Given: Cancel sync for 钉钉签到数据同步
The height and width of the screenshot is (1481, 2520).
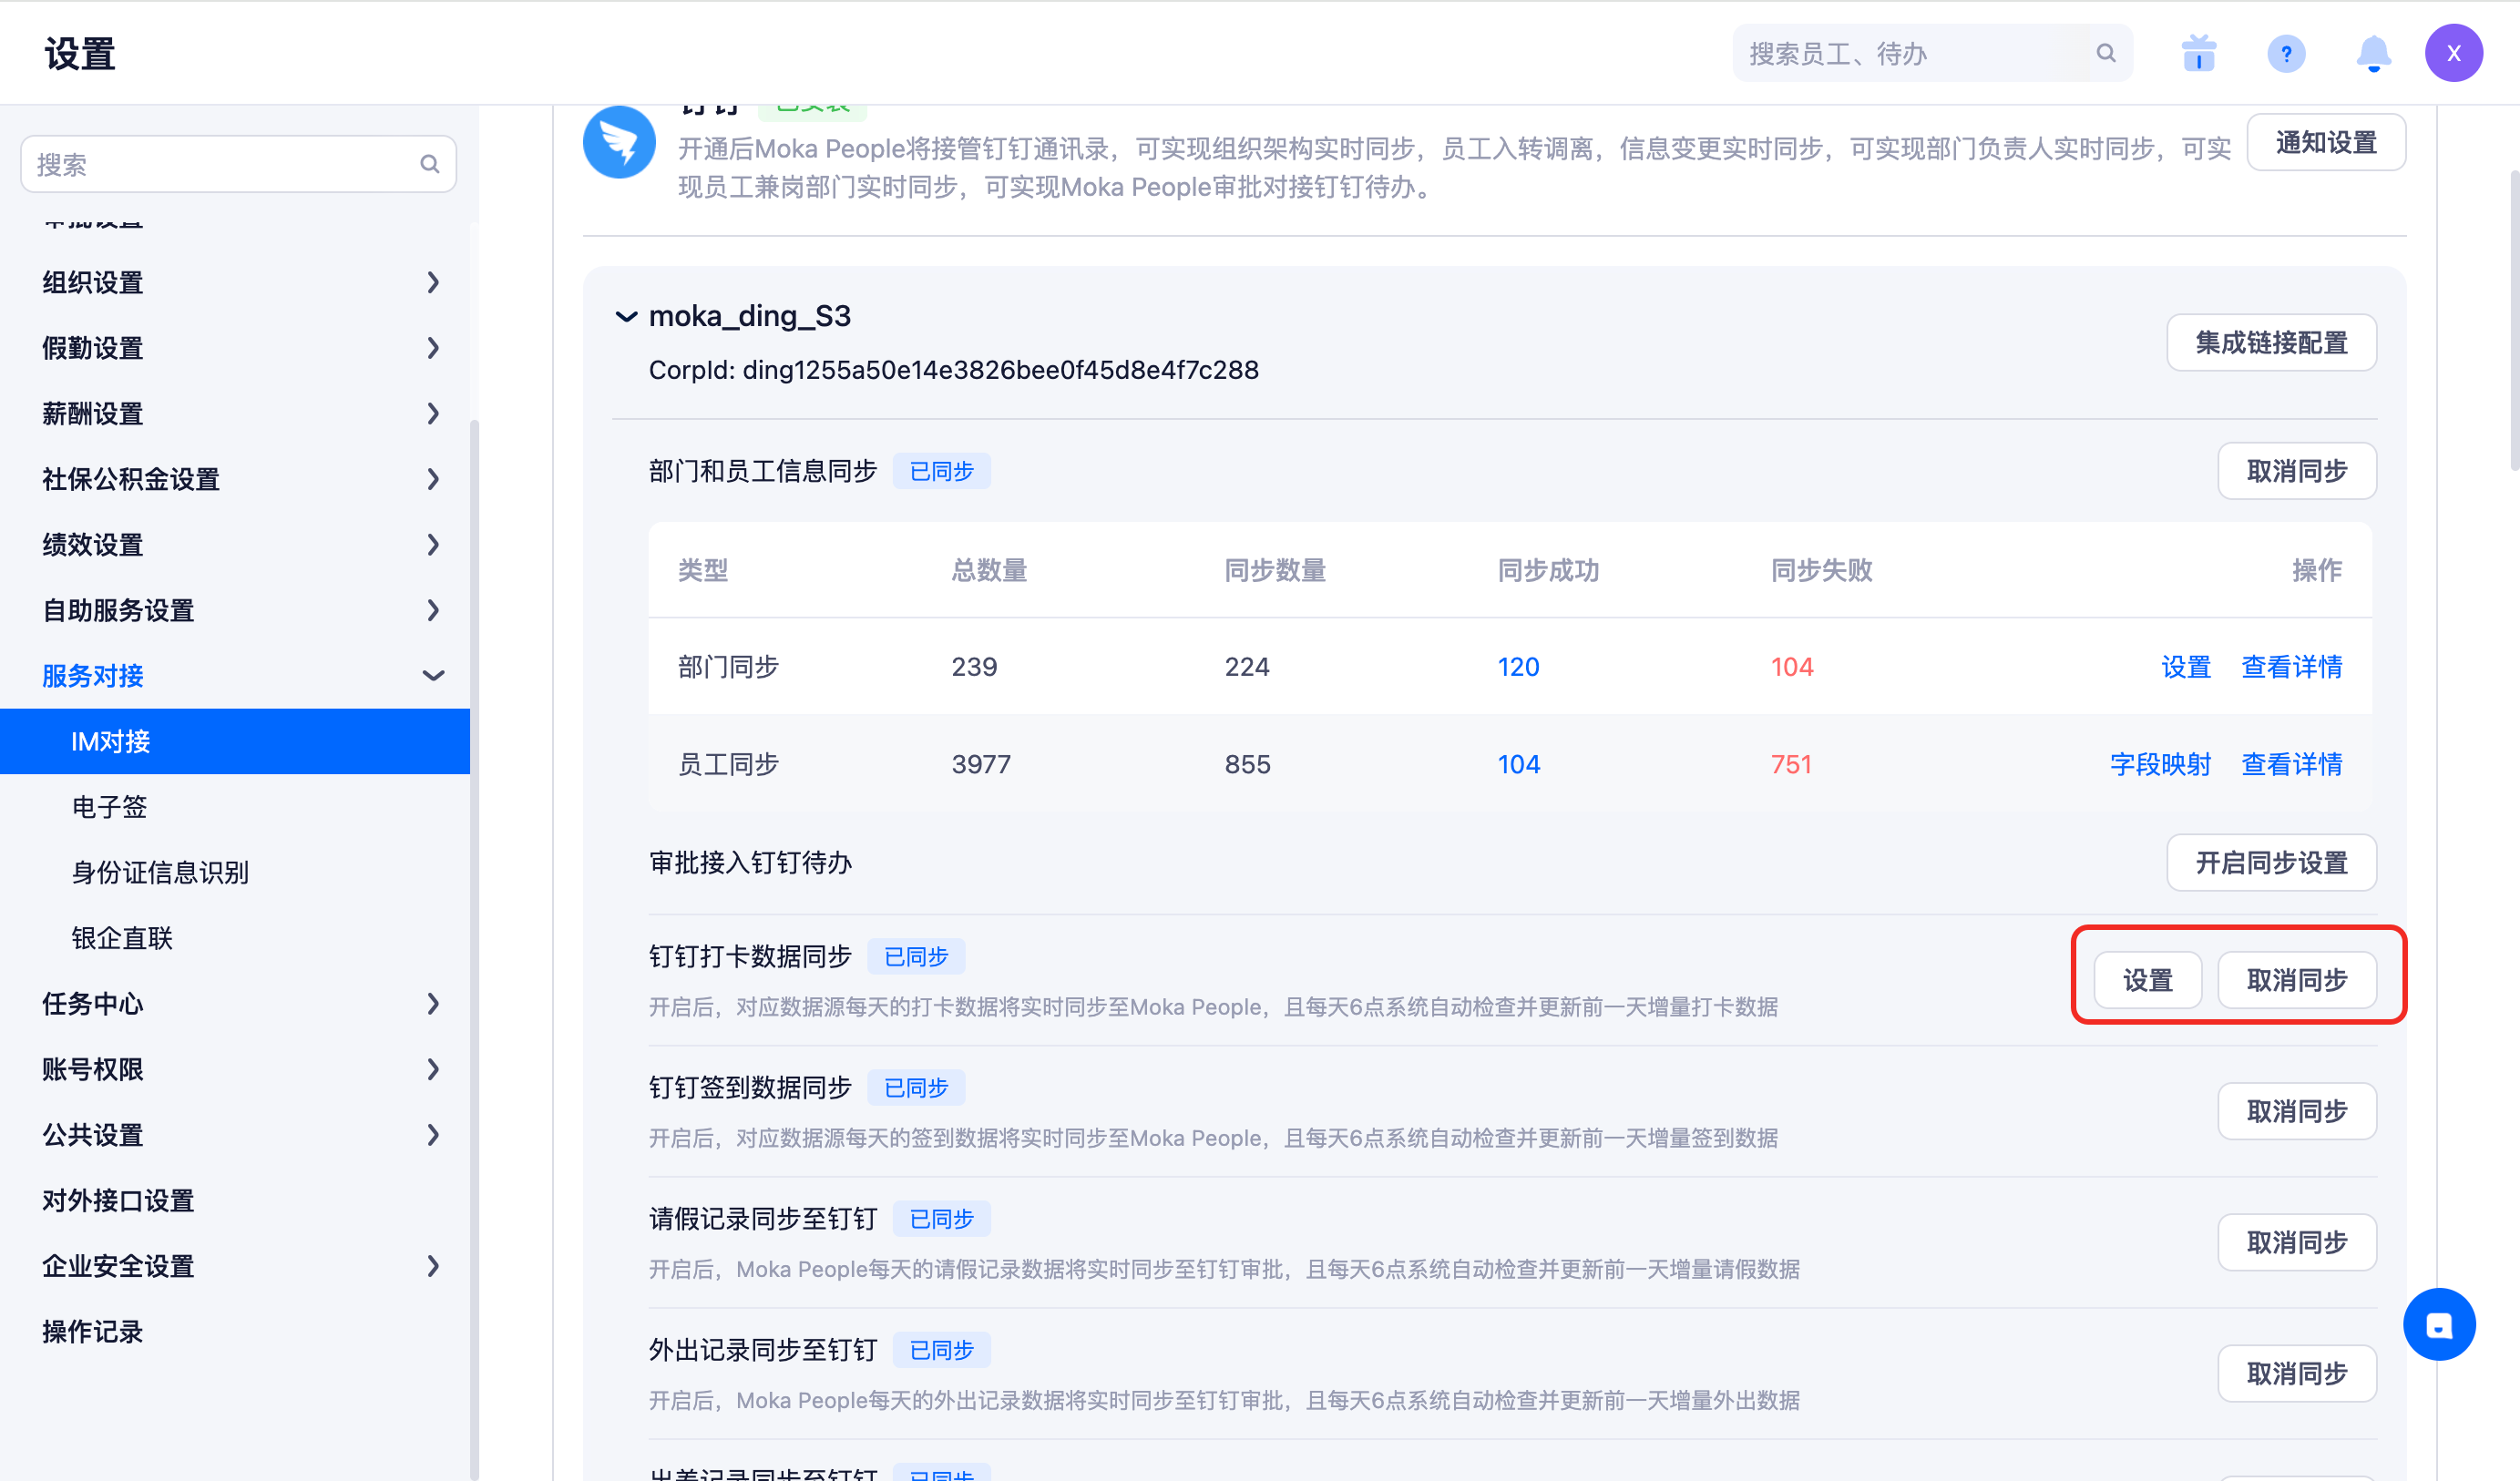Looking at the screenshot, I should [x=2297, y=1111].
